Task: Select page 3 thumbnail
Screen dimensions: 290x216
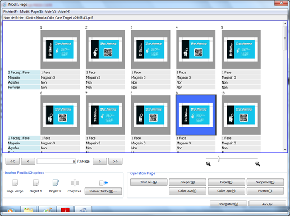Action: click(x=151, y=49)
